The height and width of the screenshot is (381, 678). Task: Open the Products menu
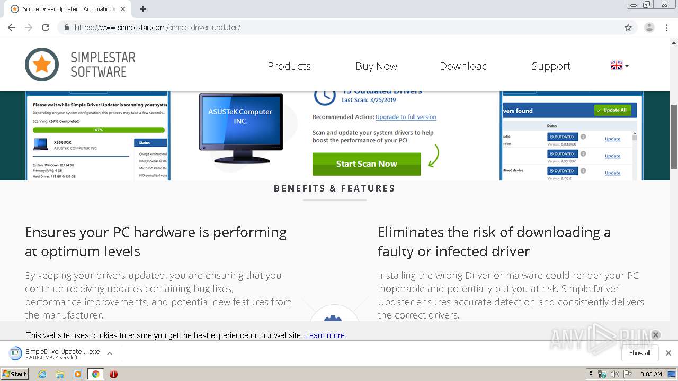tap(289, 66)
